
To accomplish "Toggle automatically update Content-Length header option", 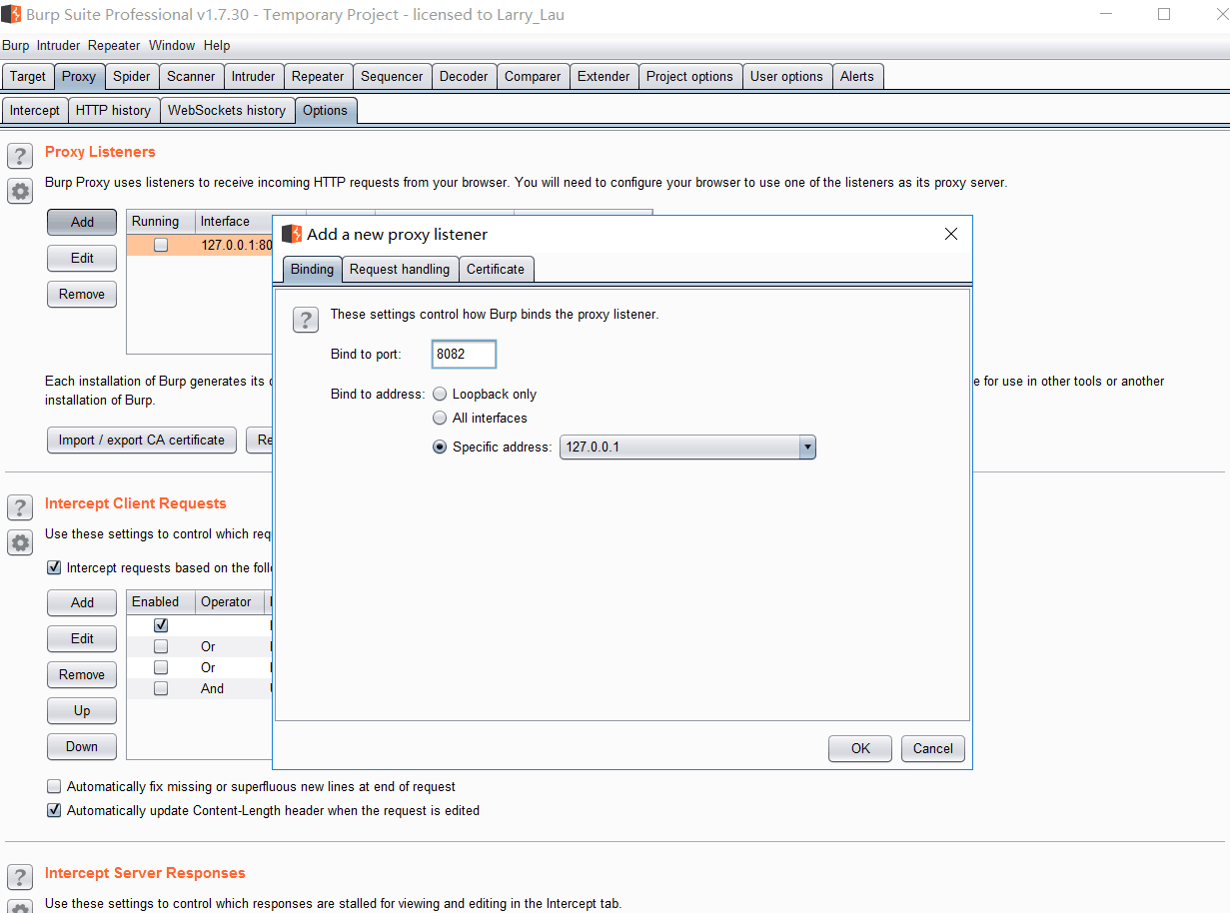I will pos(54,810).
